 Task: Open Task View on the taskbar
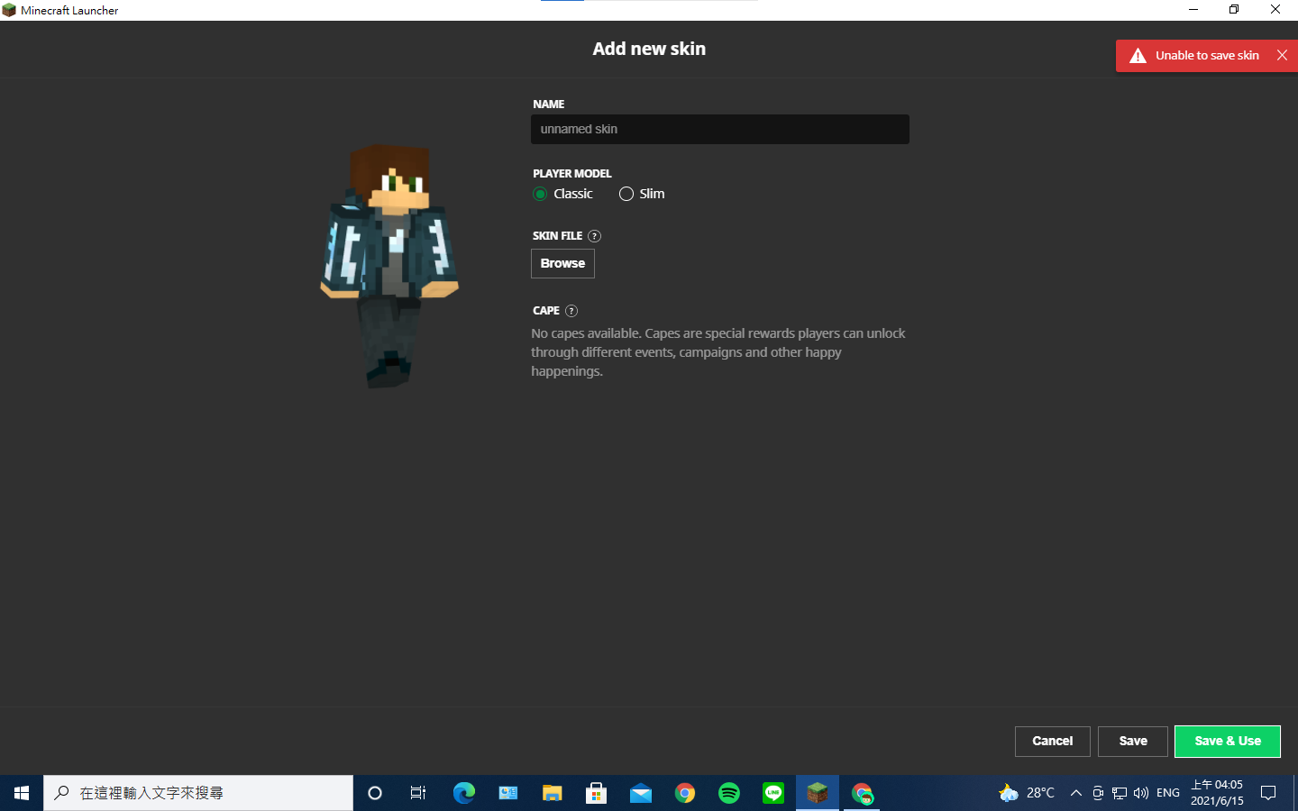tap(418, 793)
